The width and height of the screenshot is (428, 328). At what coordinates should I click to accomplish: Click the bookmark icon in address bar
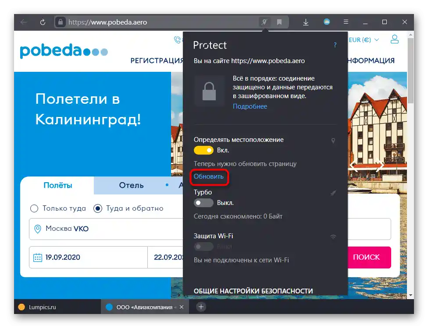279,22
